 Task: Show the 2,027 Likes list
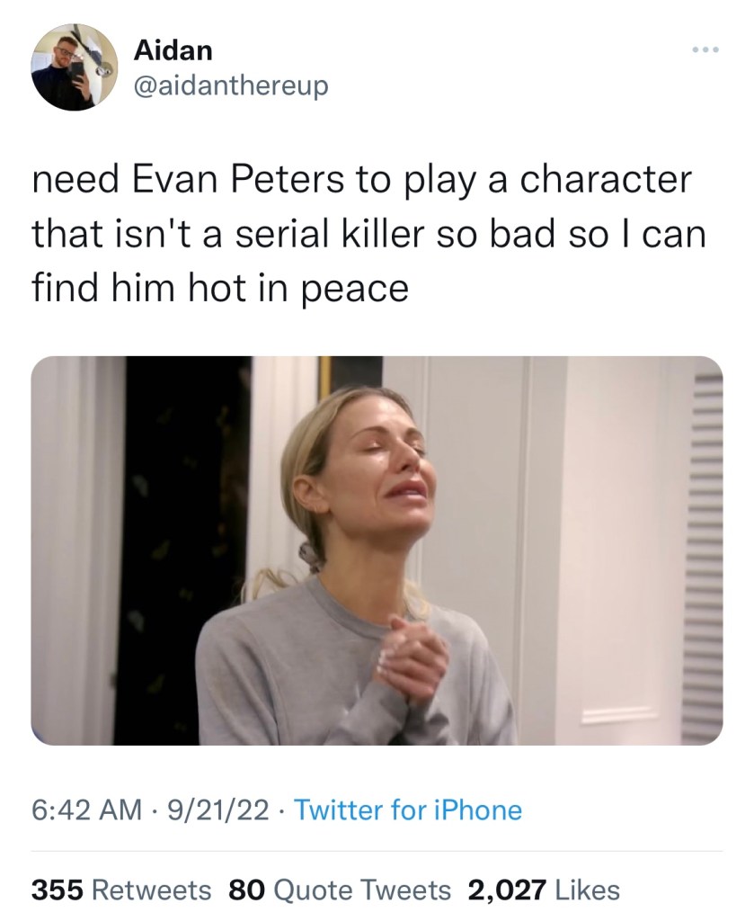(x=544, y=890)
